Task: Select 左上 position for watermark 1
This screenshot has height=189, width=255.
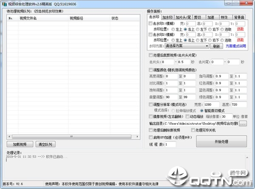Action: (173, 29)
